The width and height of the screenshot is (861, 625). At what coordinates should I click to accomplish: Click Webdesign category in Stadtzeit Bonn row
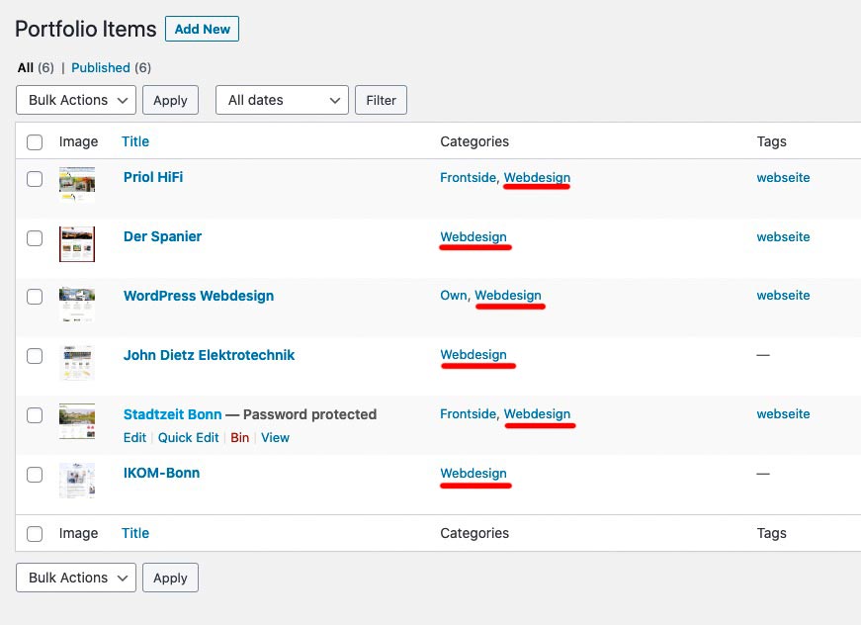click(x=537, y=413)
